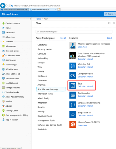Maximize the New blade
Image resolution: width=116 pixels, height=149 pixels.
tap(109, 23)
